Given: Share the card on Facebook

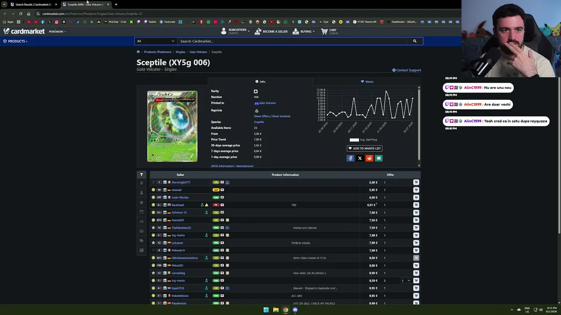Looking at the screenshot, I should [x=350, y=158].
